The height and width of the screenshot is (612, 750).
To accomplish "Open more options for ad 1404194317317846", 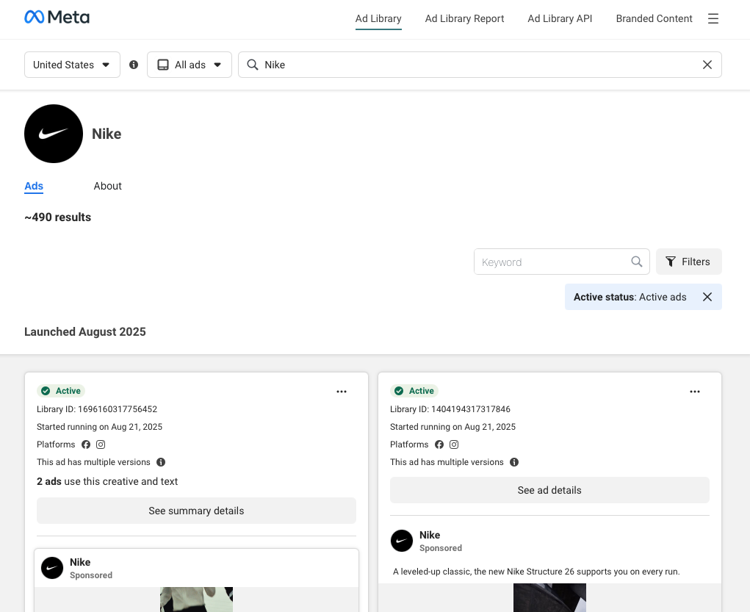I will coord(694,392).
